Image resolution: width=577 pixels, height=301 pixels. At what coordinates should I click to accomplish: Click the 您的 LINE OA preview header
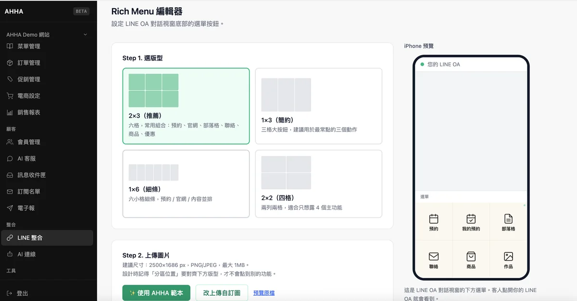tap(471, 64)
